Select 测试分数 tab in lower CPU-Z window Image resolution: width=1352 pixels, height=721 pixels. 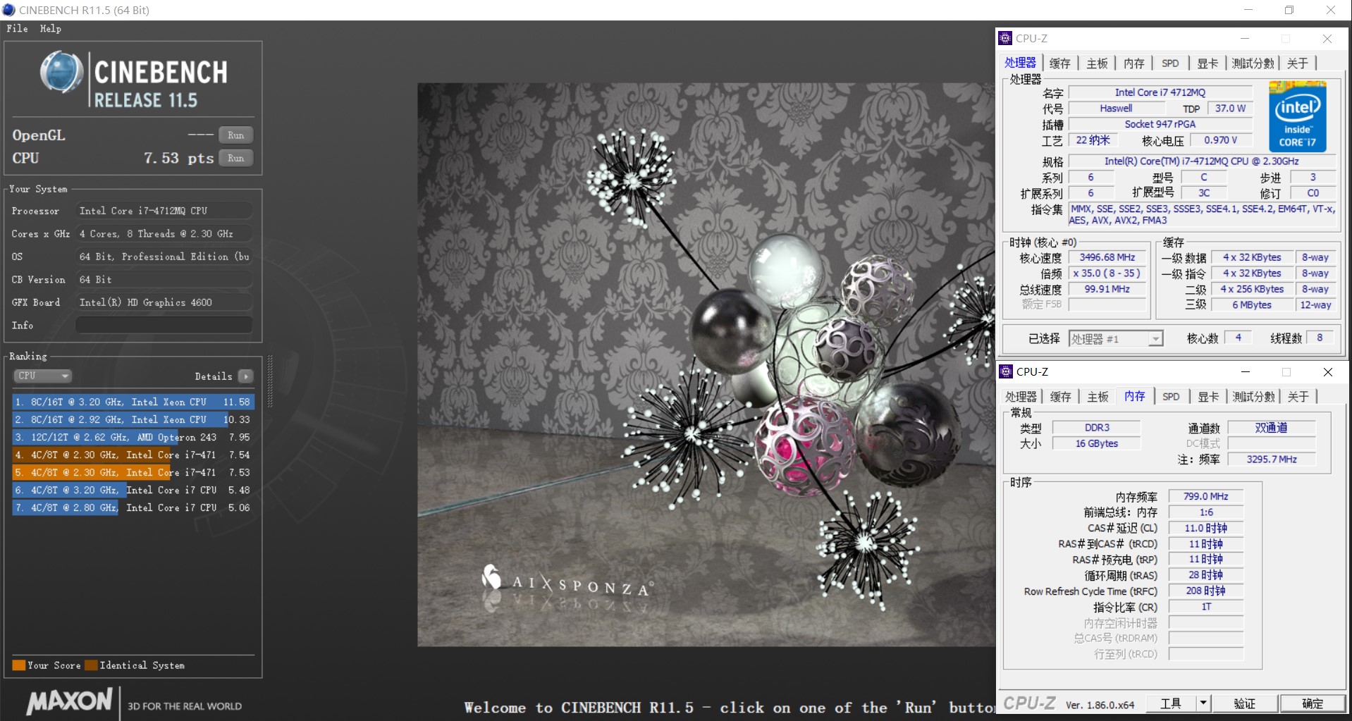click(x=1253, y=397)
